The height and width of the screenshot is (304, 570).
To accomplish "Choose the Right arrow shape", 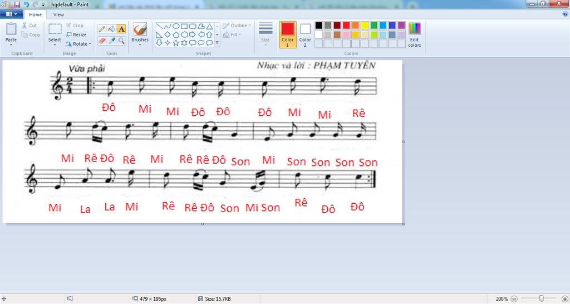I will pyautogui.click(x=193, y=35).
